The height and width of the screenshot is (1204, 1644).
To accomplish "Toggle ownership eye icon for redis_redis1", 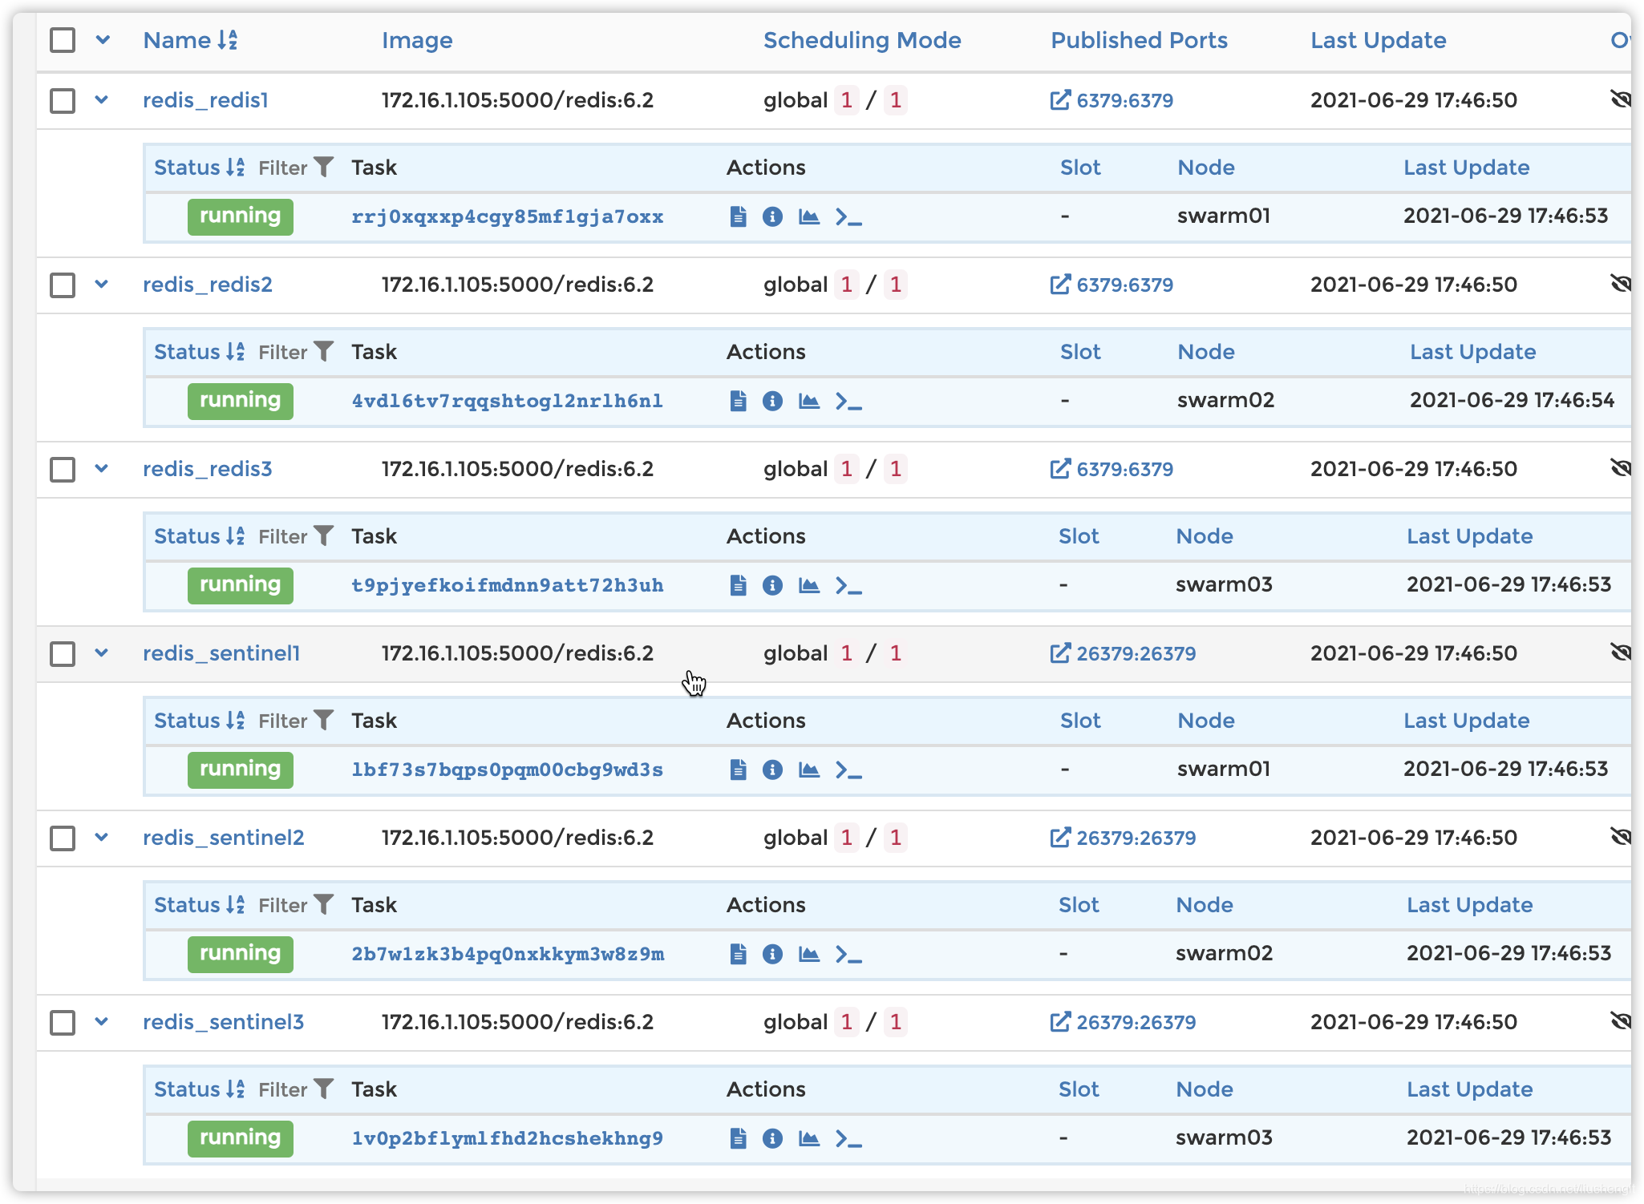I will 1621,99.
